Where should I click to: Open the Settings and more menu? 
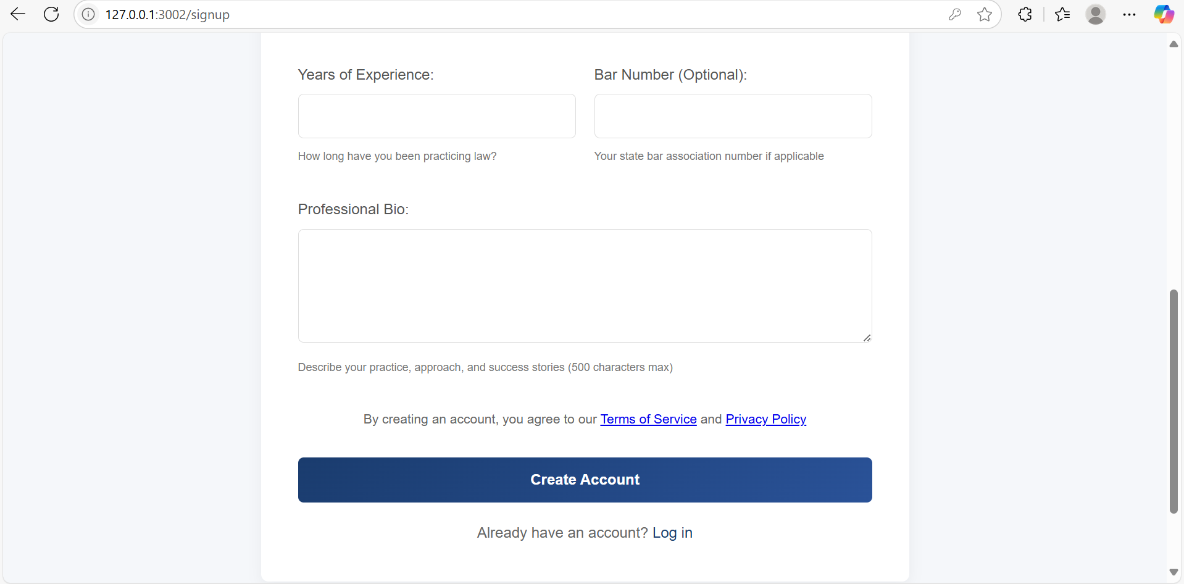click(x=1129, y=14)
